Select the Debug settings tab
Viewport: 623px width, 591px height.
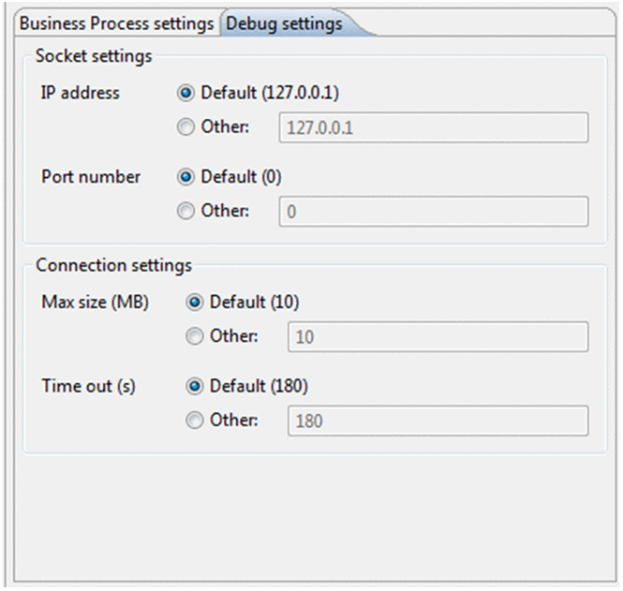tap(284, 22)
